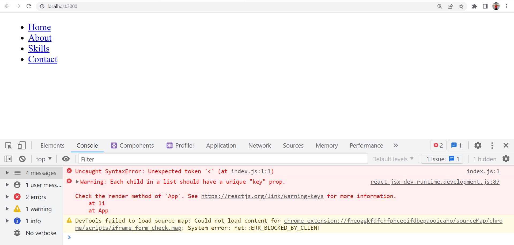Open the Chrome three-dot menu
The image size is (514, 245).
pyautogui.click(x=507, y=6)
